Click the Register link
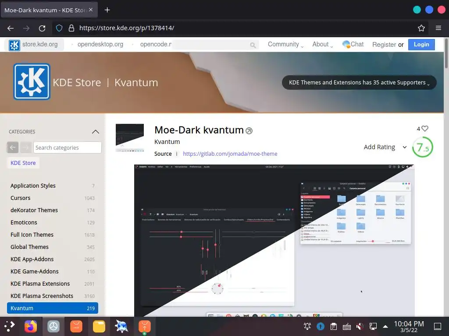The image size is (449, 336). coord(384,45)
